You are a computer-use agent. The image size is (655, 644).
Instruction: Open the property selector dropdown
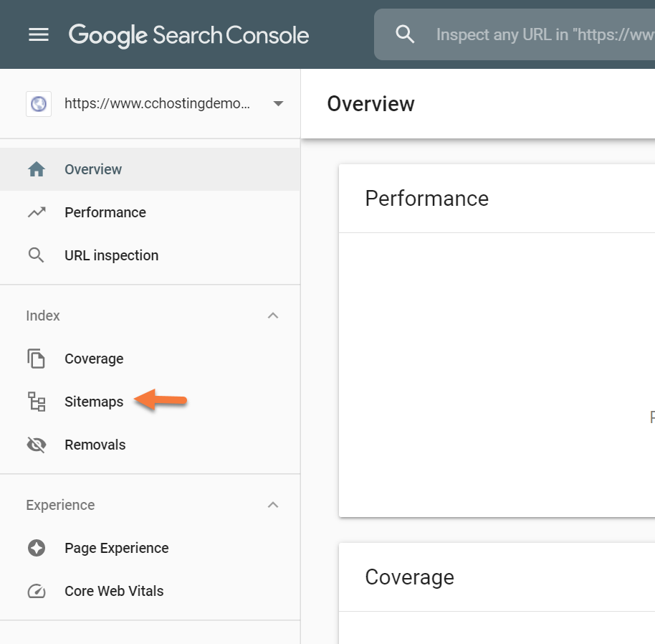278,104
